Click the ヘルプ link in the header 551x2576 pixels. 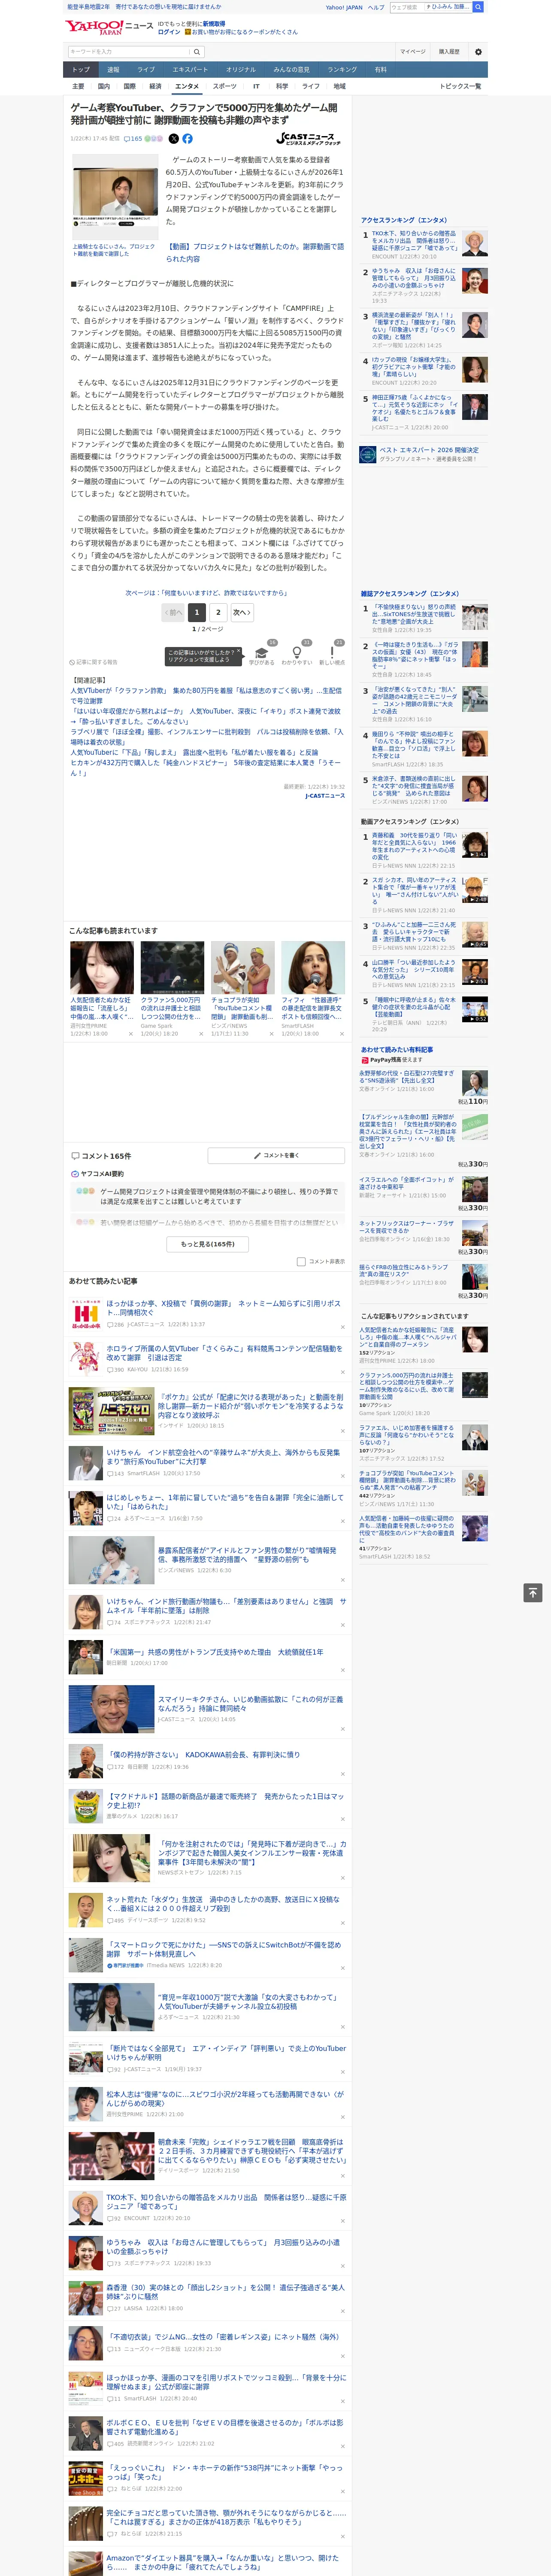tap(376, 7)
